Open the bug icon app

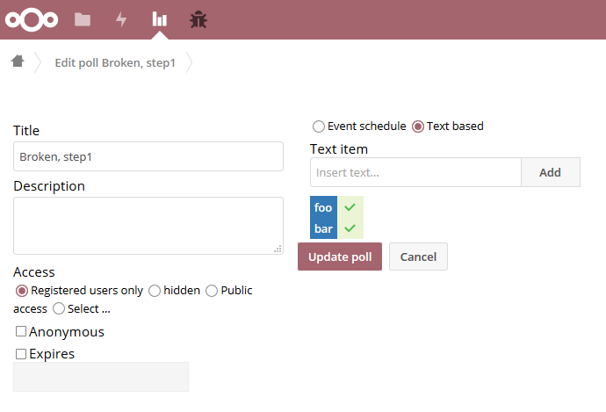tap(198, 19)
